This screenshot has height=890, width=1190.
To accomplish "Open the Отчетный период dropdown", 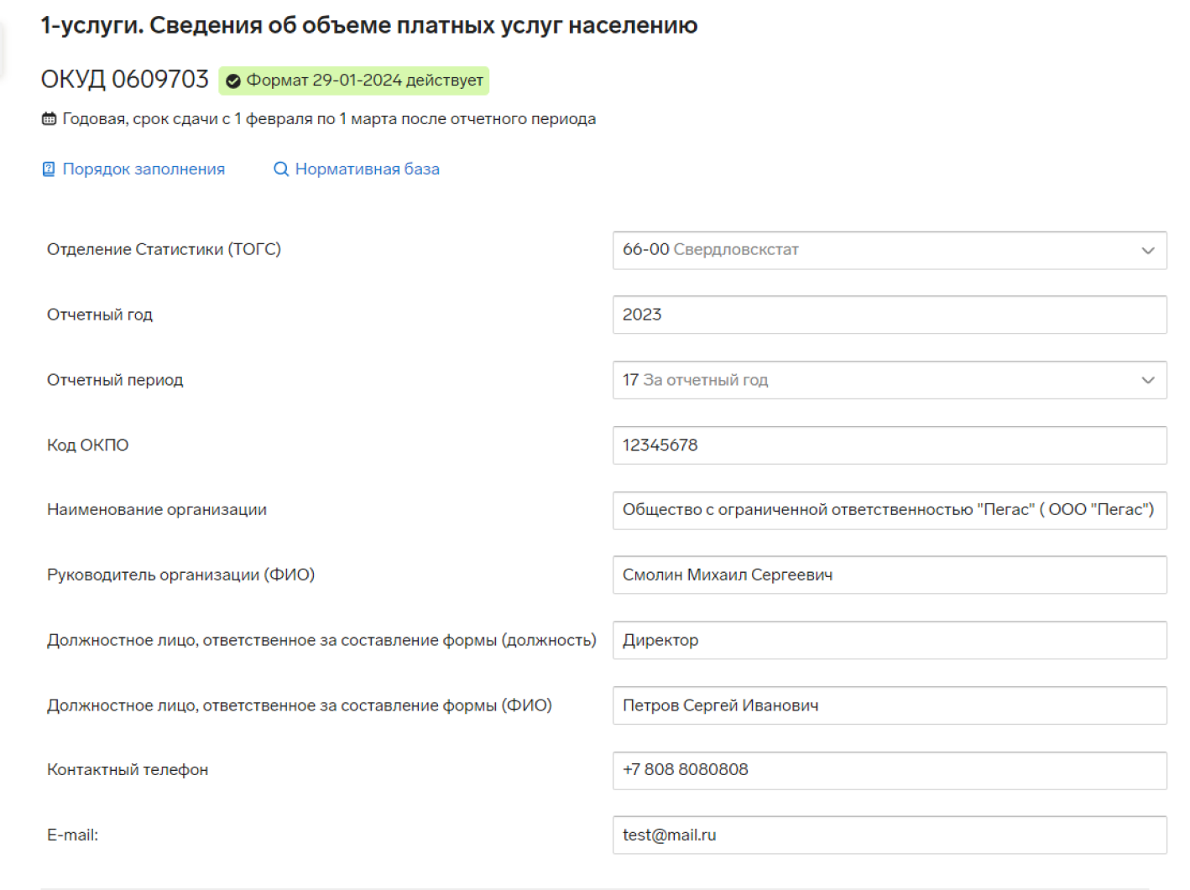I will click(x=890, y=380).
